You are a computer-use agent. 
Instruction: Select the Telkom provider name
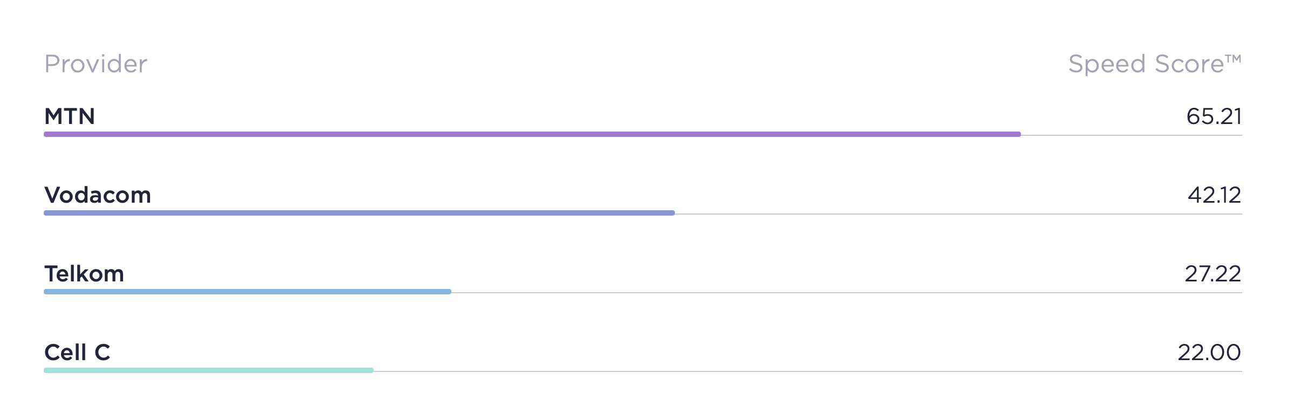coord(84,274)
